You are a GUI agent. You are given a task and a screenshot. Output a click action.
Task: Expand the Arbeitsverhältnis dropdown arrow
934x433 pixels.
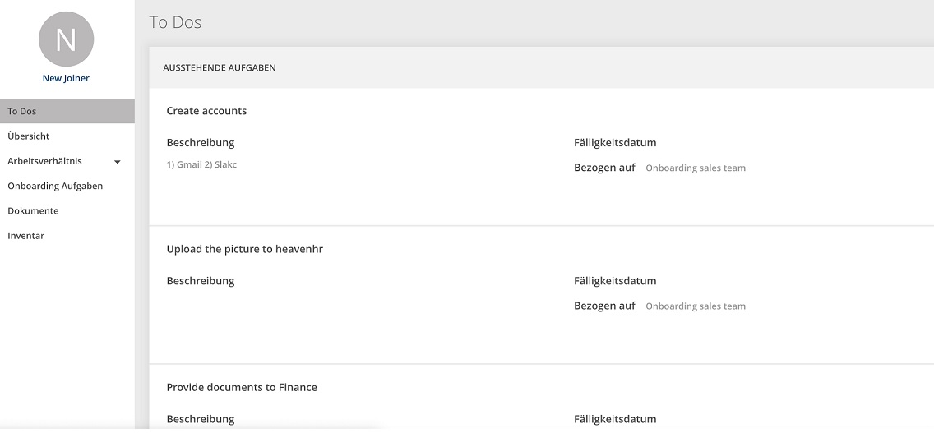[x=118, y=162]
